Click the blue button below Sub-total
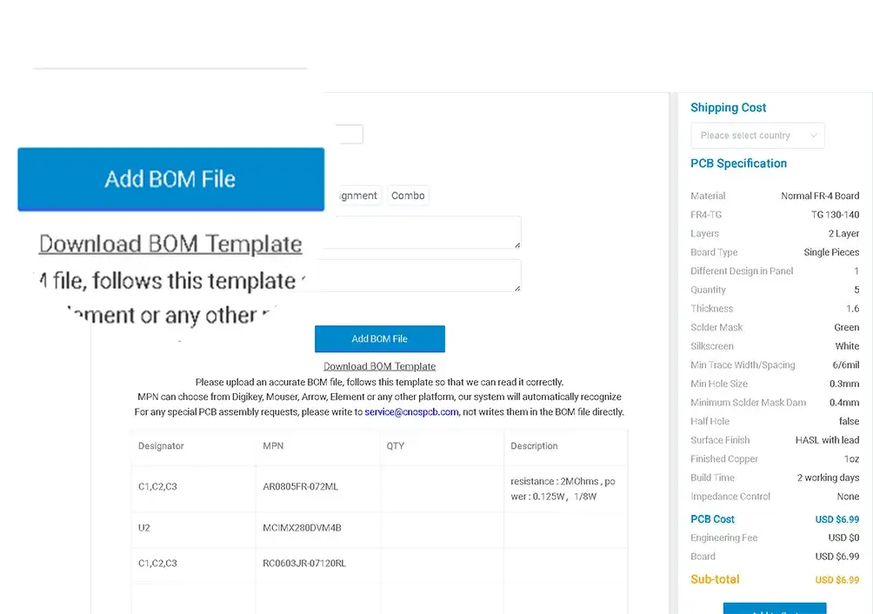 pyautogui.click(x=774, y=608)
